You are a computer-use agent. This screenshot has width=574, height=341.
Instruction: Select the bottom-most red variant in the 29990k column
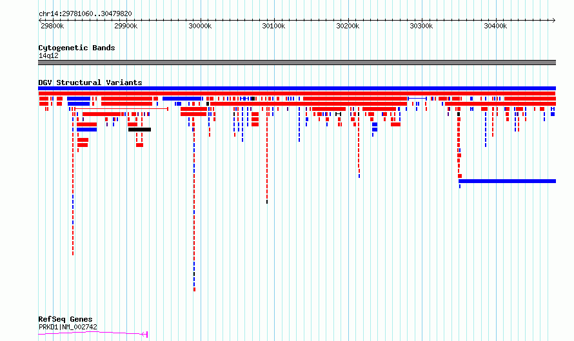[194, 290]
